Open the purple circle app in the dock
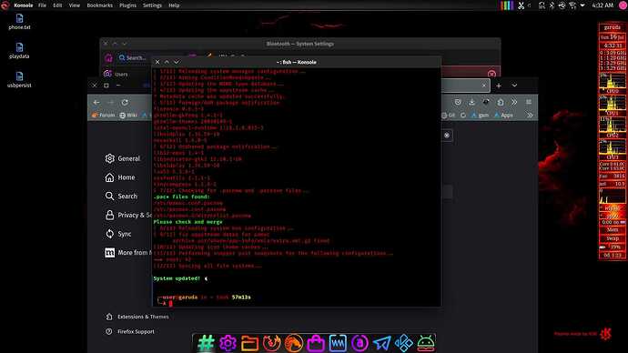 (x=360, y=343)
